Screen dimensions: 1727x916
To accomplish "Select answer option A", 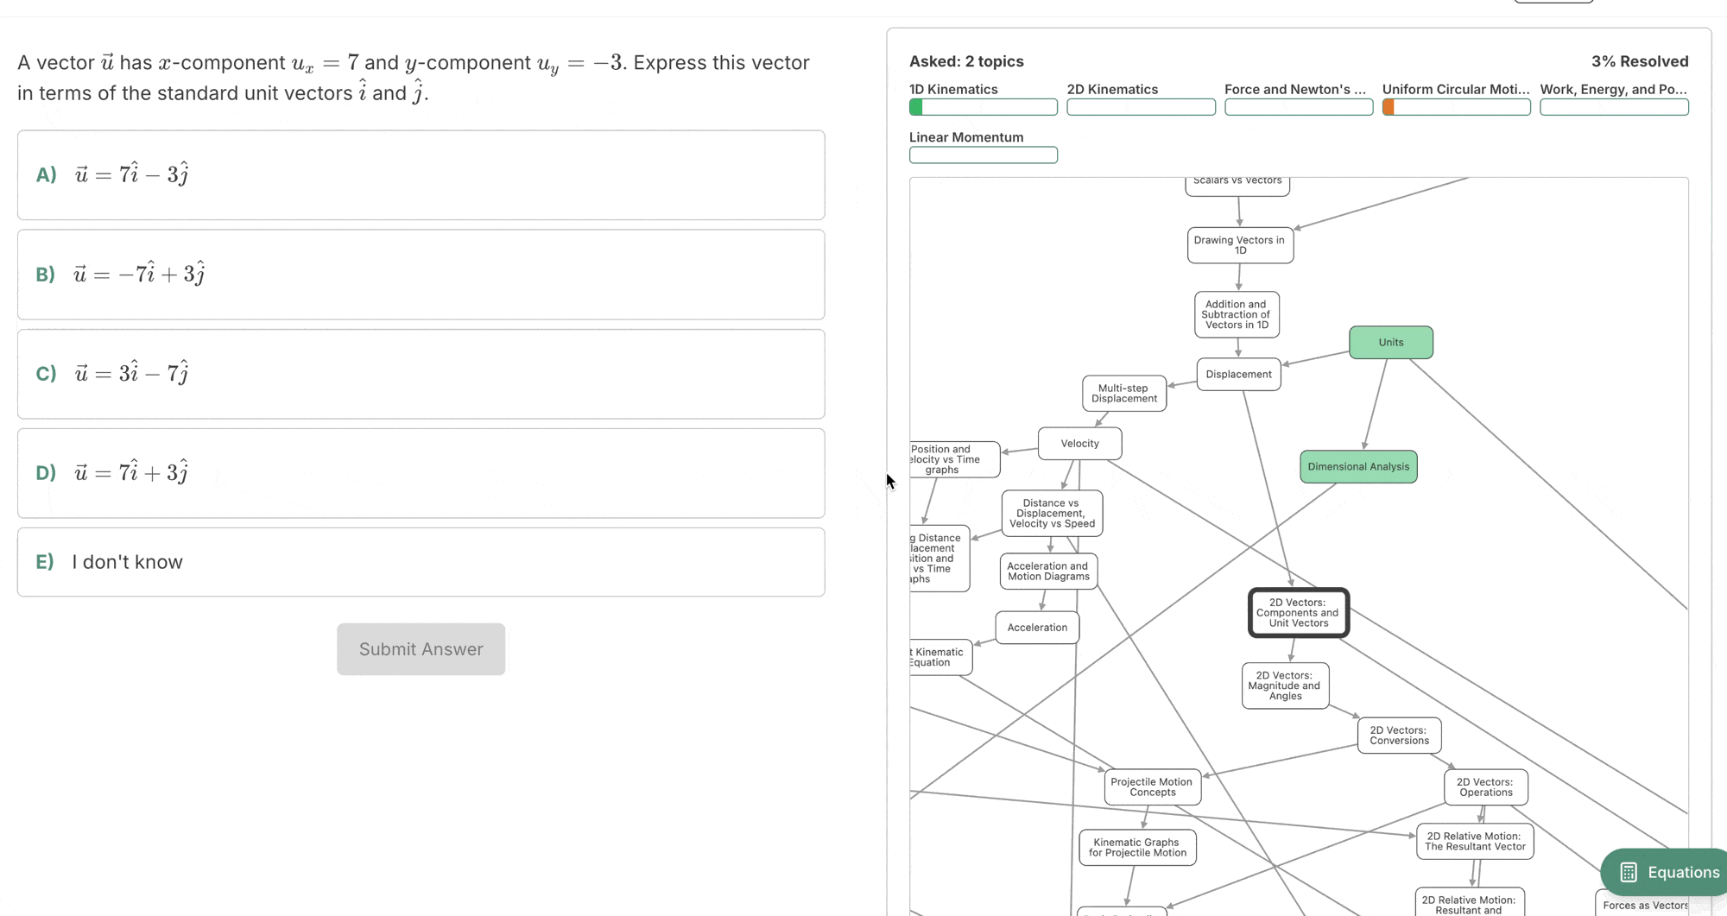I will pyautogui.click(x=421, y=174).
